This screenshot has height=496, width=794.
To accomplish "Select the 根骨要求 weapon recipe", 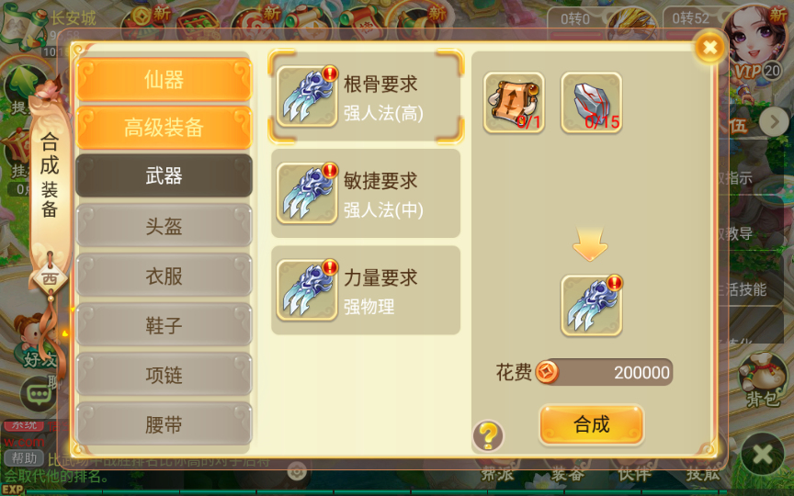I will click(366, 96).
